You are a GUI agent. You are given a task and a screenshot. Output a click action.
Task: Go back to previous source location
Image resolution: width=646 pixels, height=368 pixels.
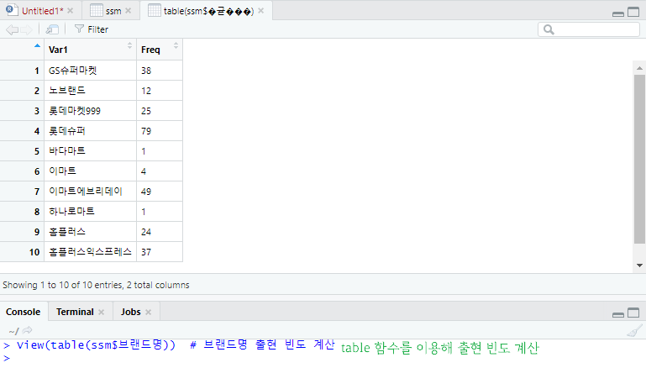[12, 29]
